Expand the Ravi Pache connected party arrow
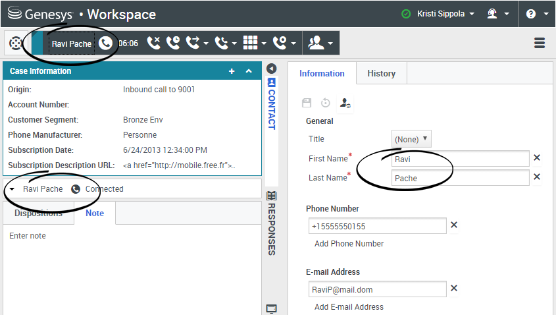 tap(13, 189)
